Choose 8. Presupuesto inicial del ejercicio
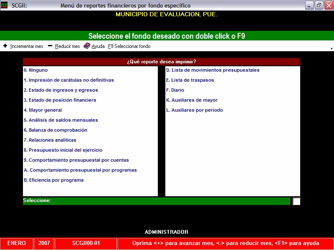 (63, 150)
